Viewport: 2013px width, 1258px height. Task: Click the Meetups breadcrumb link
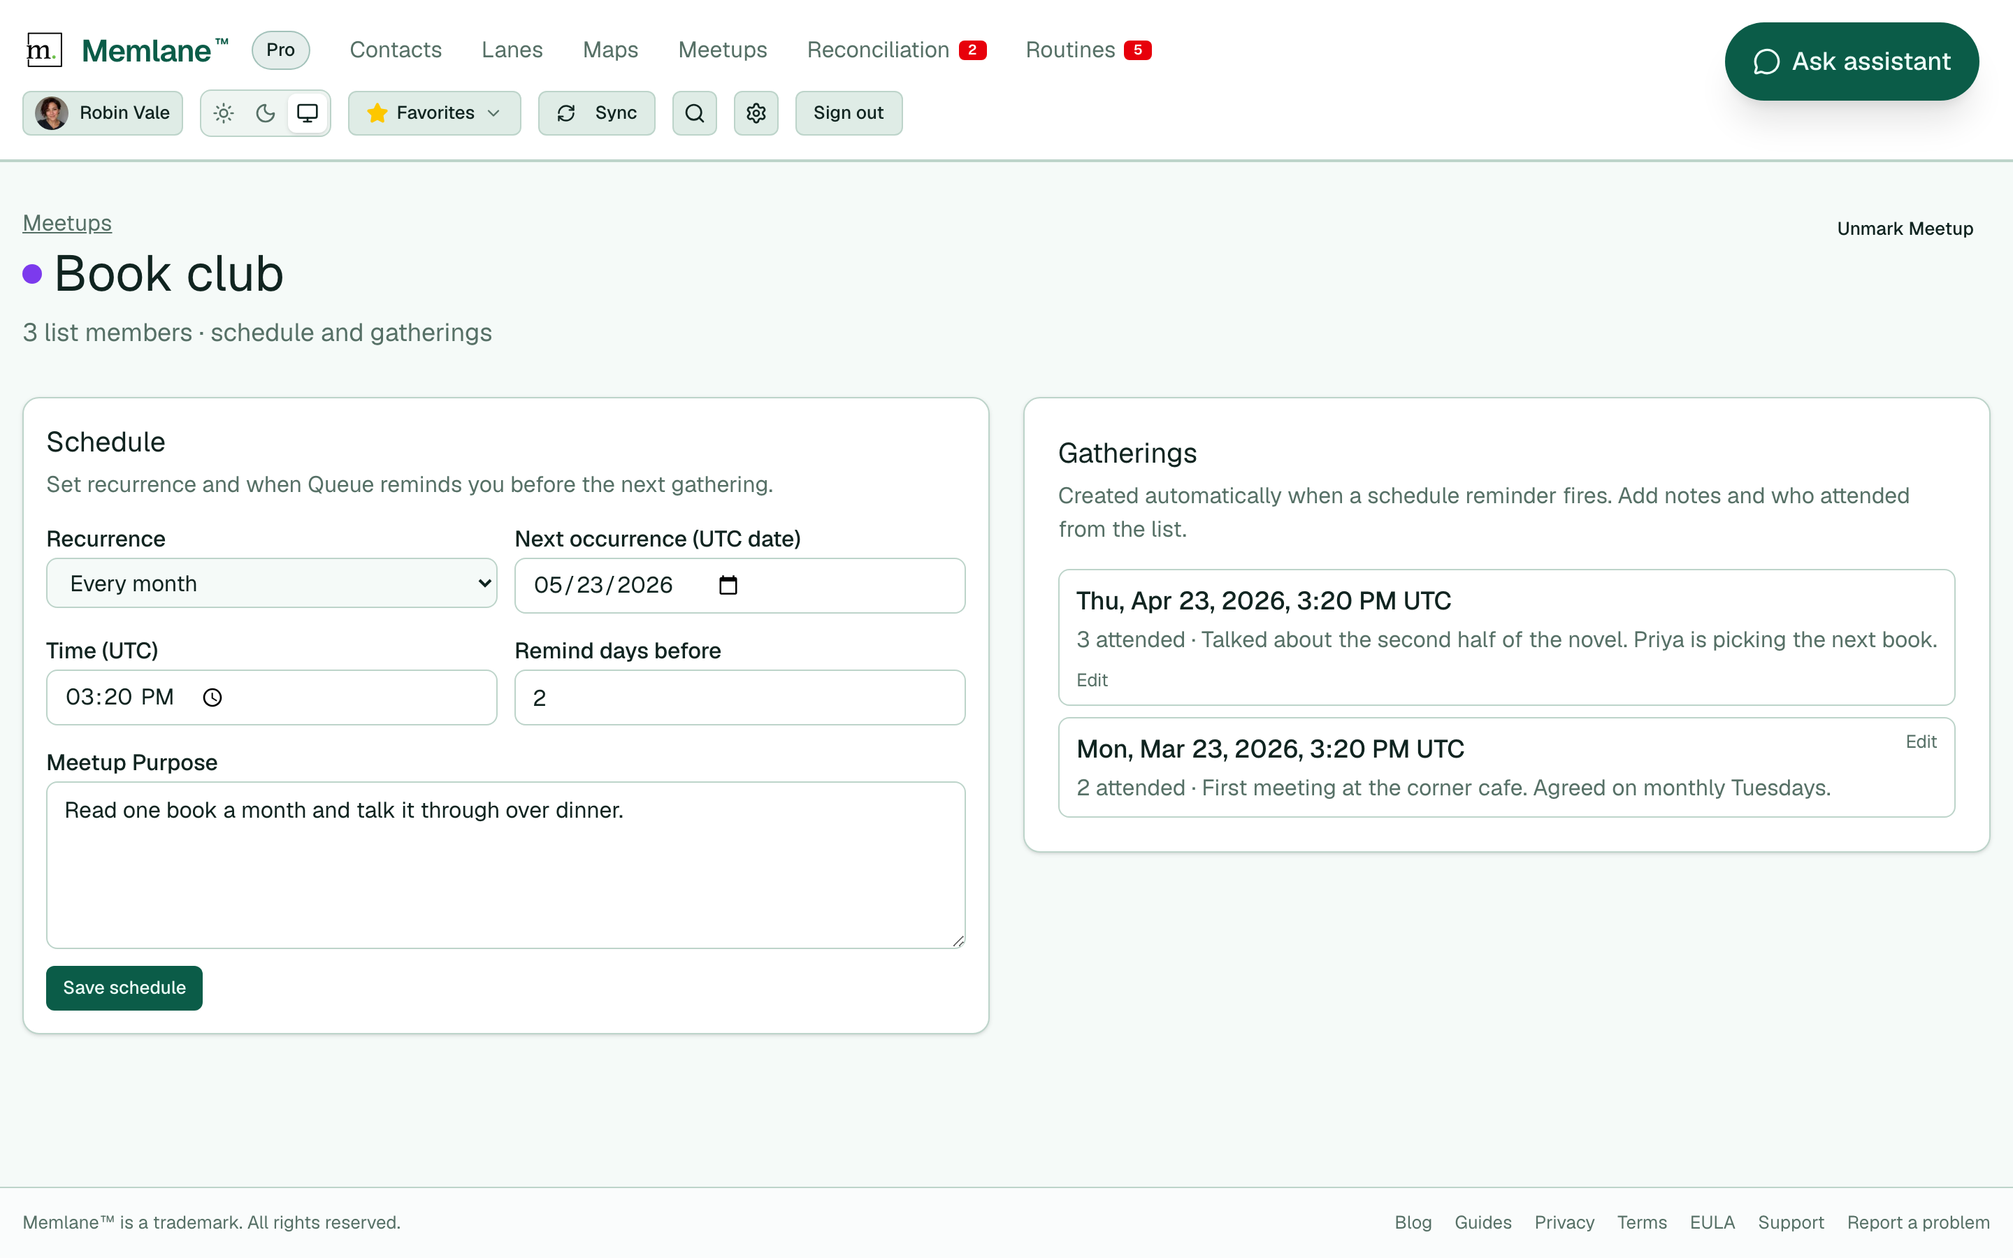click(x=67, y=223)
